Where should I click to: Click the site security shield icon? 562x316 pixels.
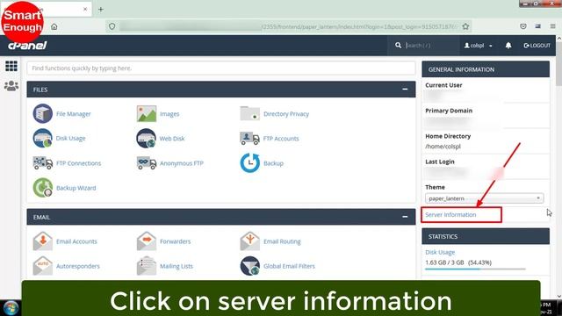click(112, 26)
